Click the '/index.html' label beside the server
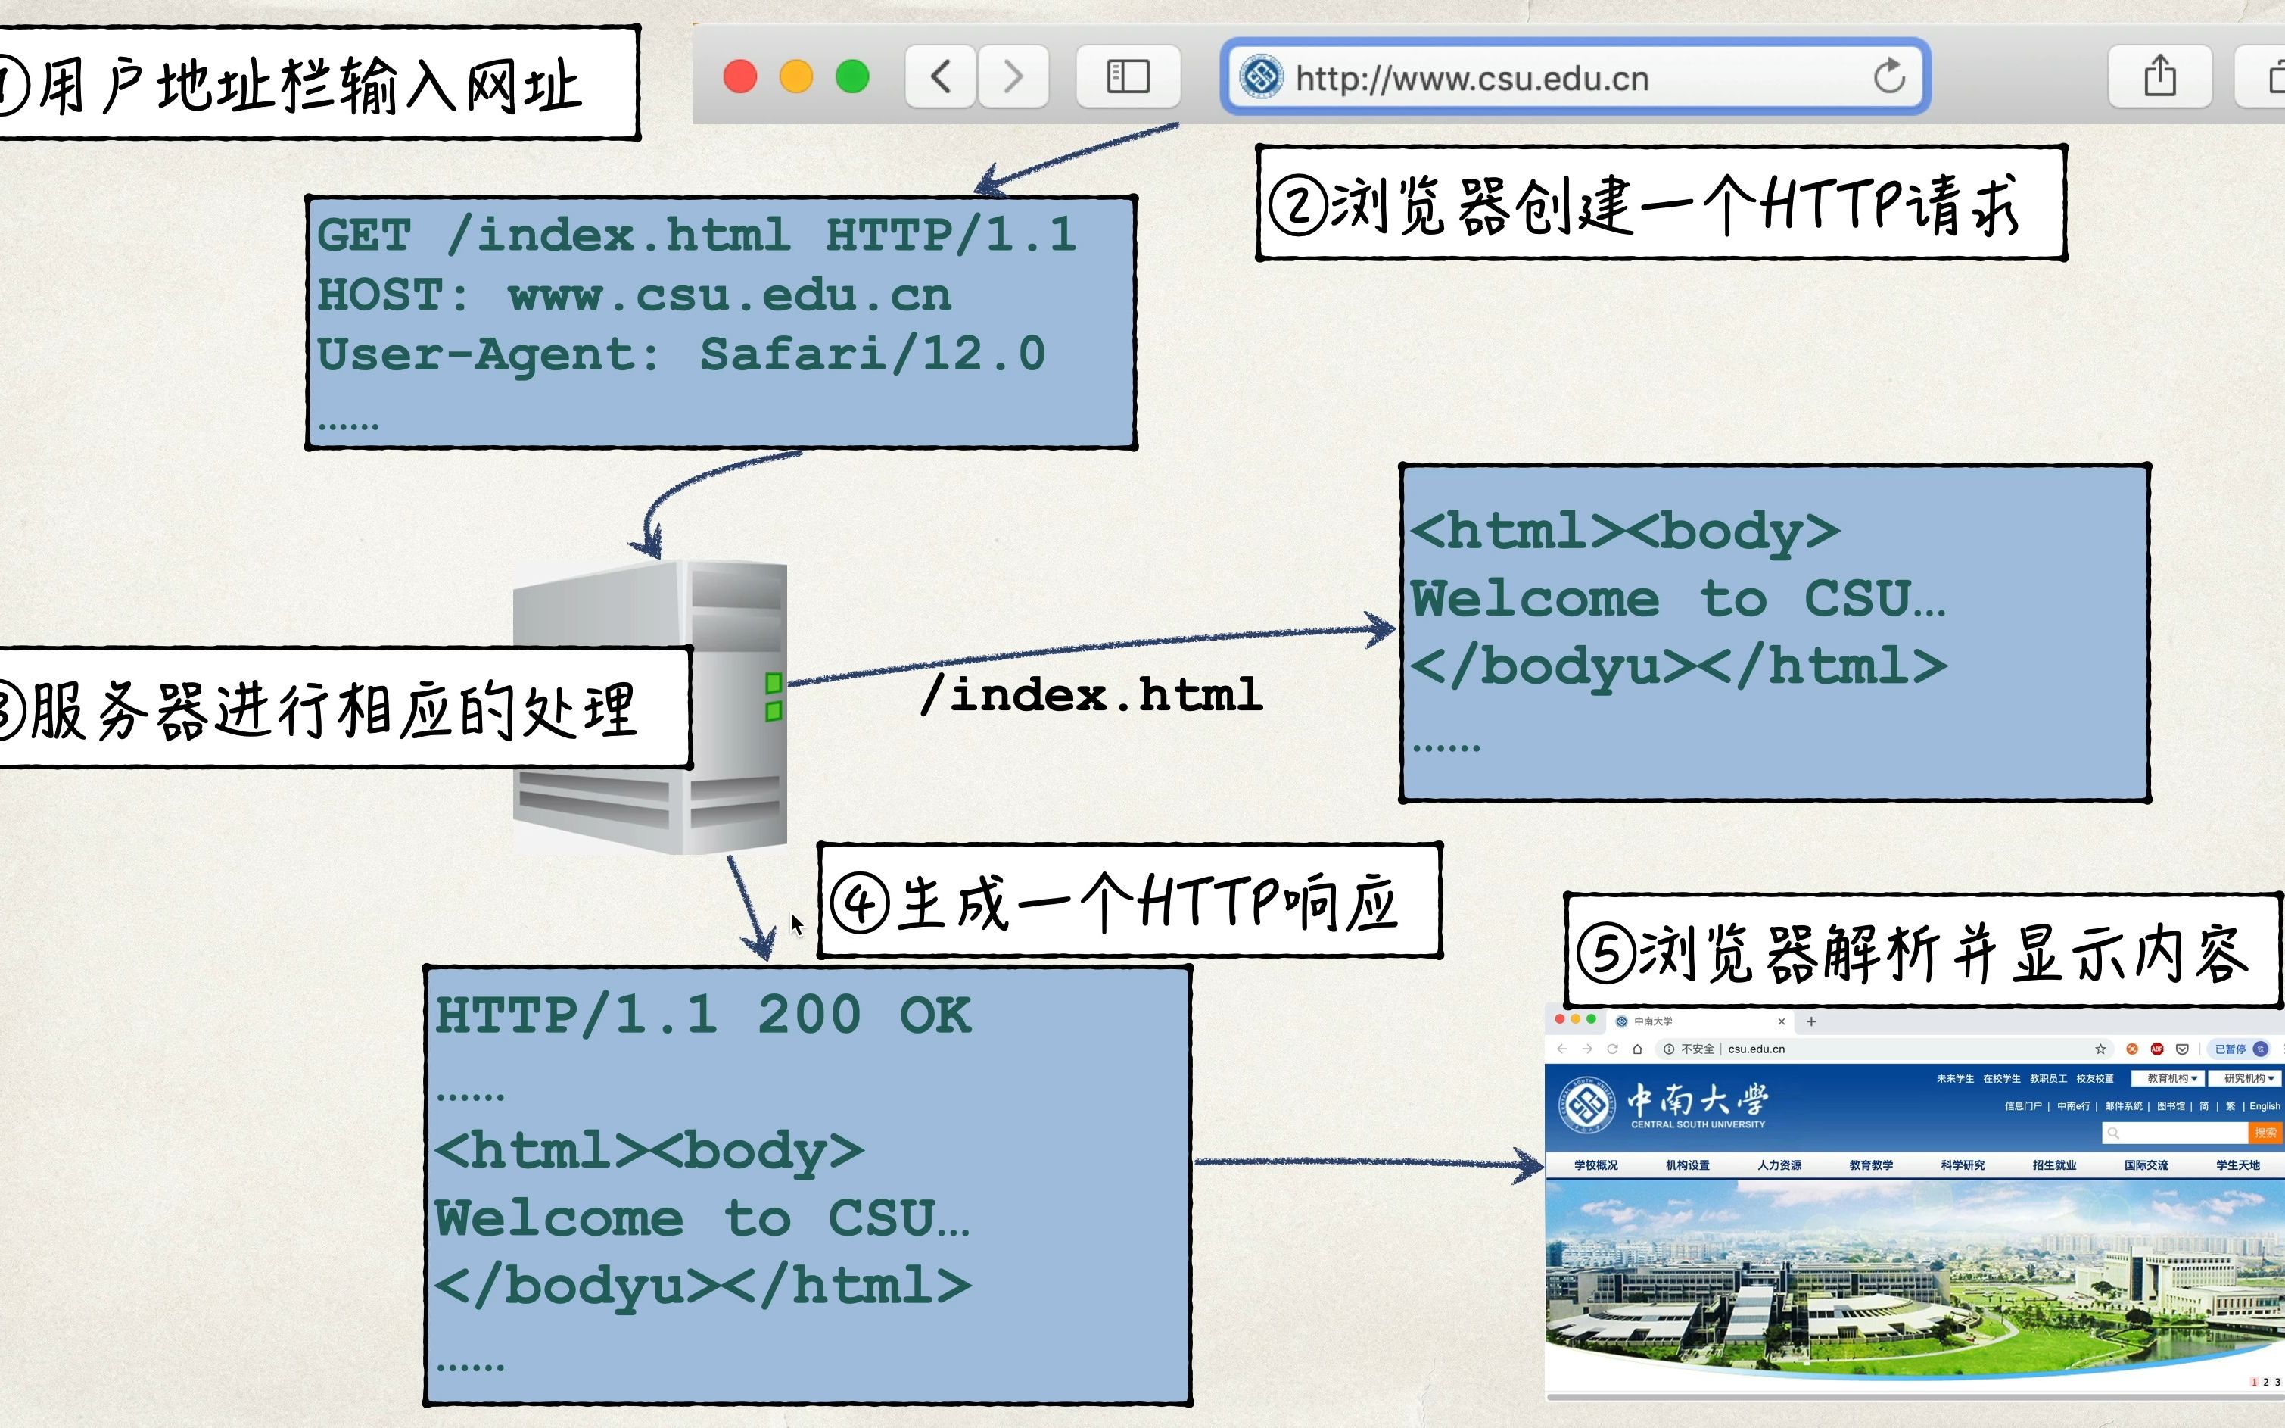The height and width of the screenshot is (1428, 2285). tap(1091, 695)
